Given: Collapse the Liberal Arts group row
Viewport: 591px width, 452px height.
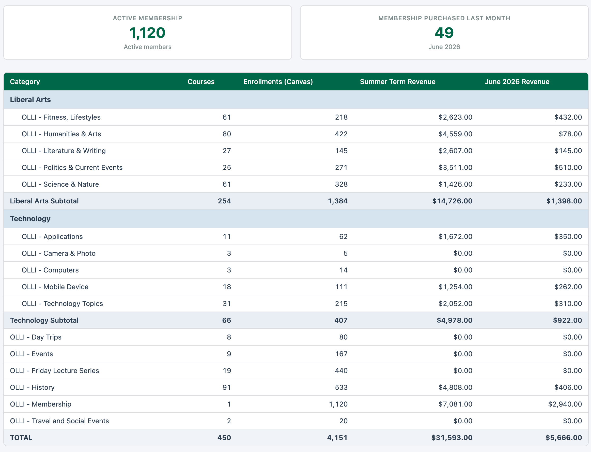Looking at the screenshot, I should pyautogui.click(x=296, y=100).
